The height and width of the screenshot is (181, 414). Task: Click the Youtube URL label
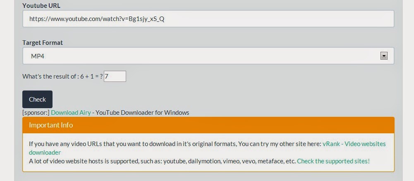tap(41, 6)
